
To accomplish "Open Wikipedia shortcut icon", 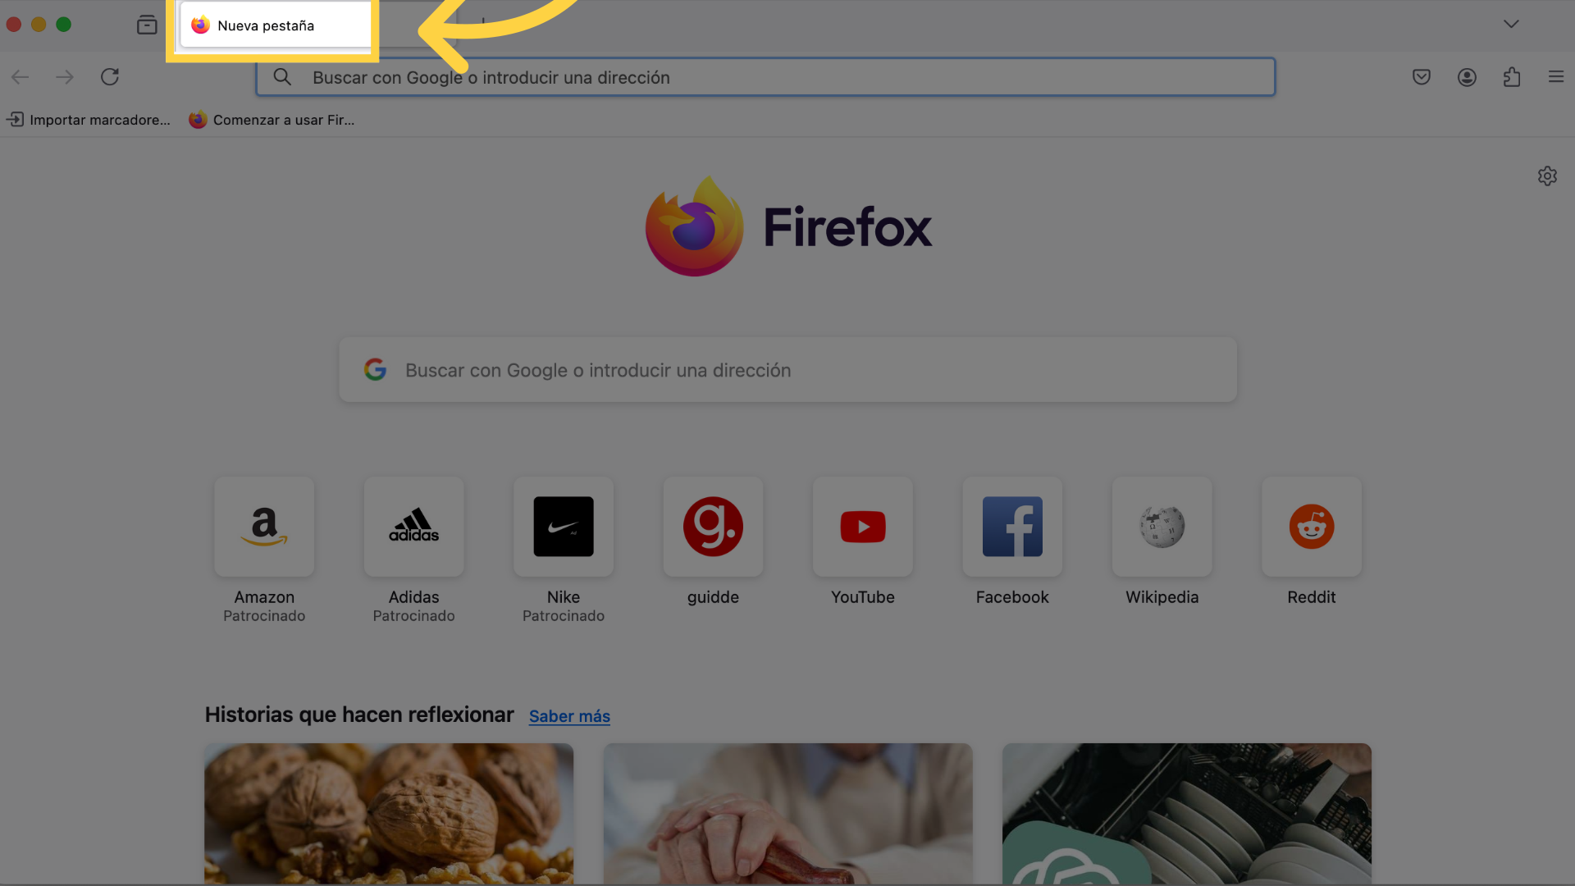I will (x=1162, y=527).
